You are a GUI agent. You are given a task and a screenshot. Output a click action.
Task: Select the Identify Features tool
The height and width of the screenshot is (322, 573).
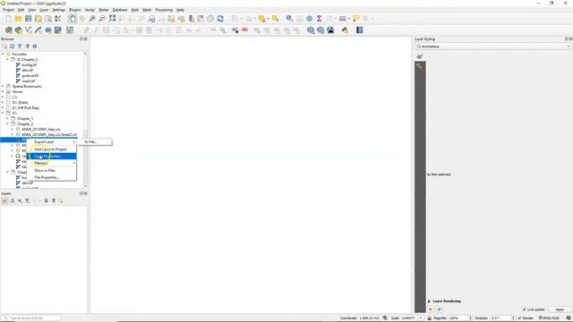(x=289, y=19)
